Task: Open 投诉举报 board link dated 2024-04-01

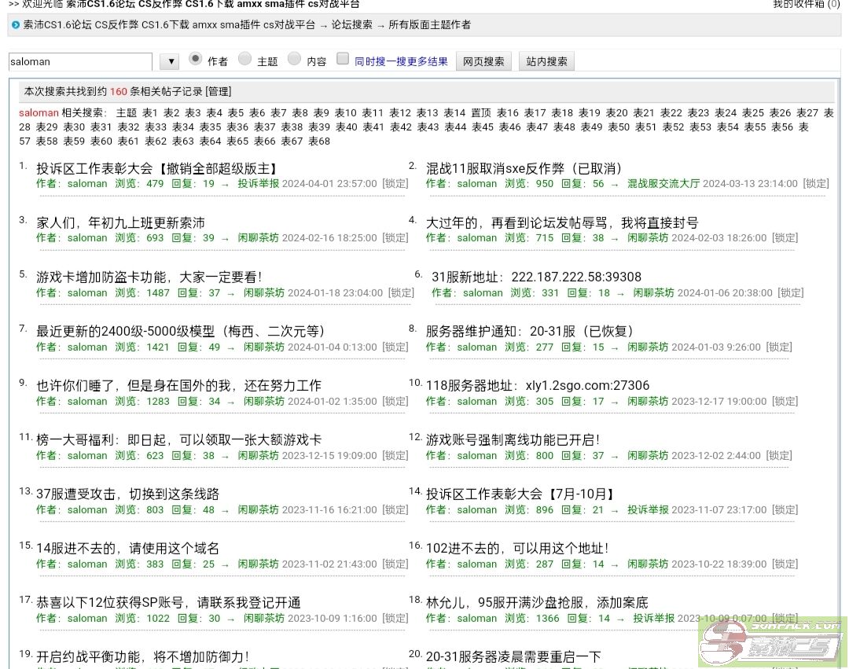Action: 259,183
